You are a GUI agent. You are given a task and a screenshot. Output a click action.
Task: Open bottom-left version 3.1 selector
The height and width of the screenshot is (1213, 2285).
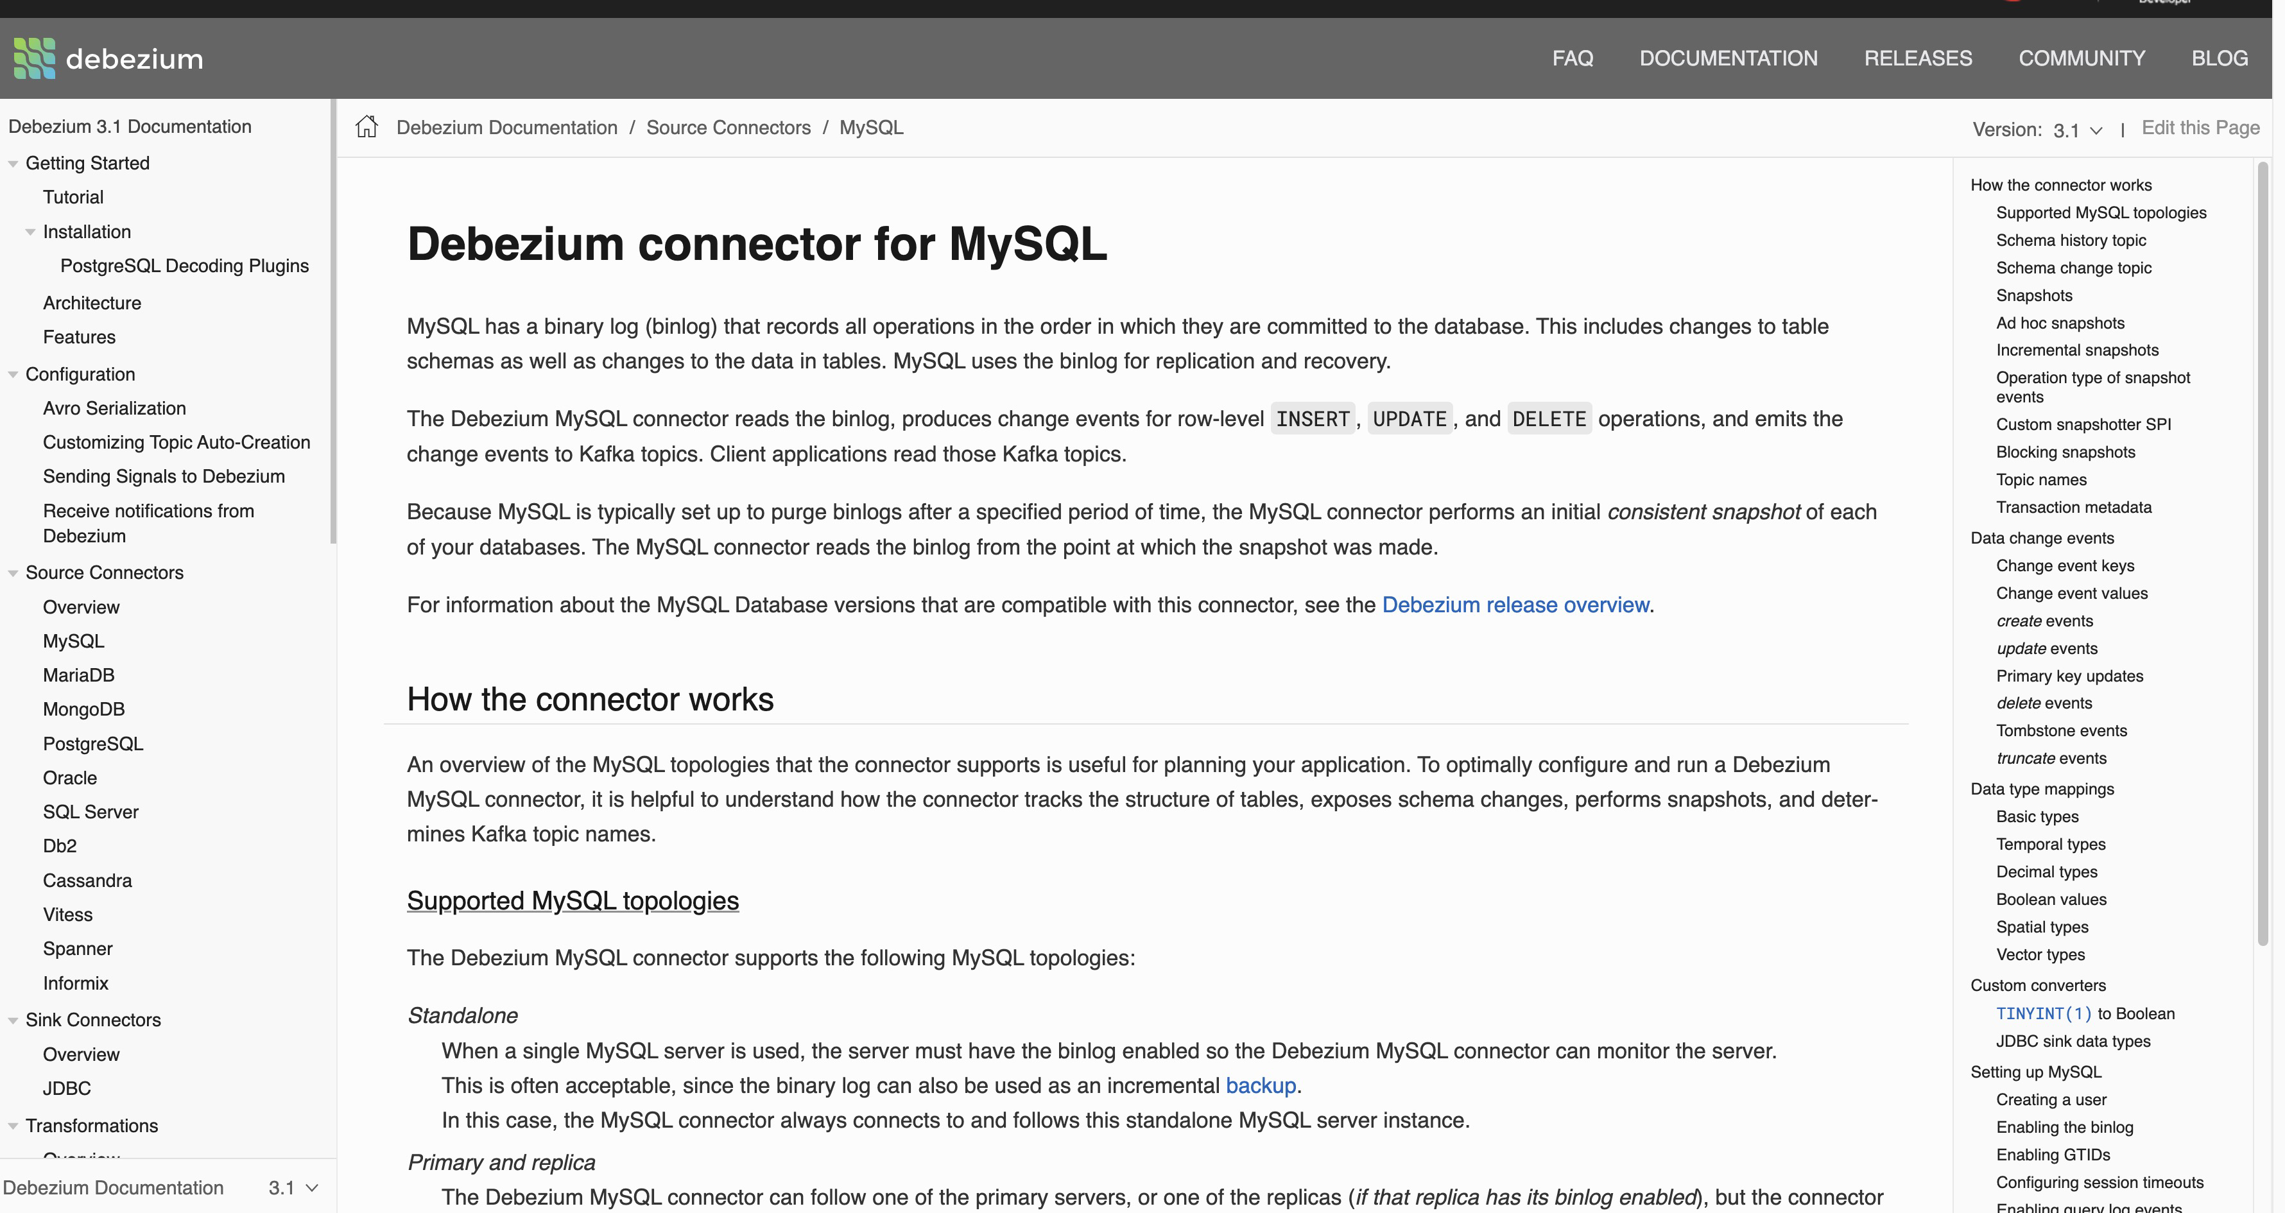[293, 1187]
